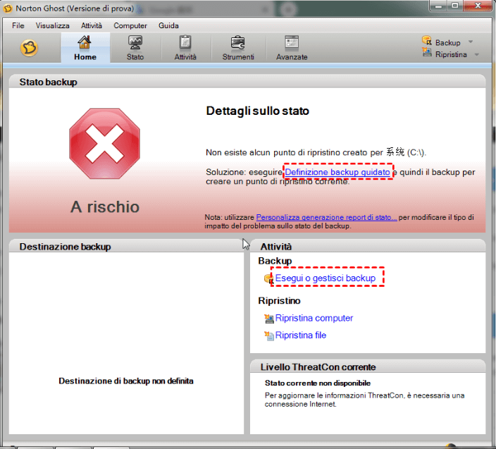Open the Guida menu
This screenshot has width=496, height=449.
point(168,25)
